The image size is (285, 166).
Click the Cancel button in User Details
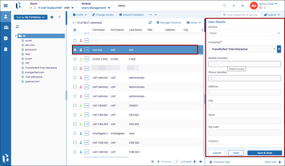217,153
